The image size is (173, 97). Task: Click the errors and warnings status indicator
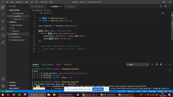[9, 91]
